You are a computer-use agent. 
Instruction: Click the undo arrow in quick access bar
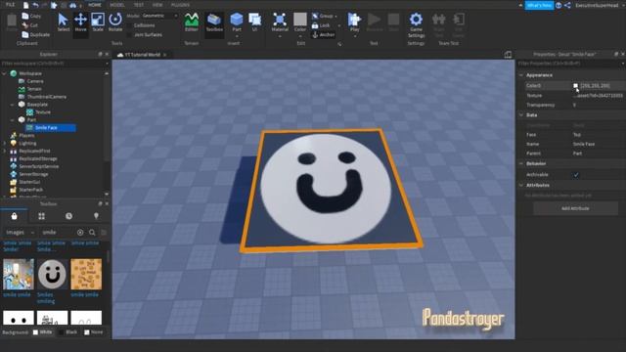[35, 5]
